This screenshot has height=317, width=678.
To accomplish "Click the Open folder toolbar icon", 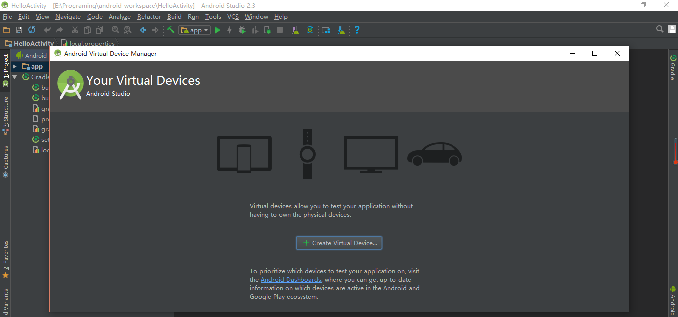I will point(7,30).
